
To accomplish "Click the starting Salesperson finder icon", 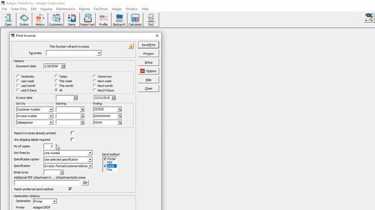I will (x=82, y=123).
